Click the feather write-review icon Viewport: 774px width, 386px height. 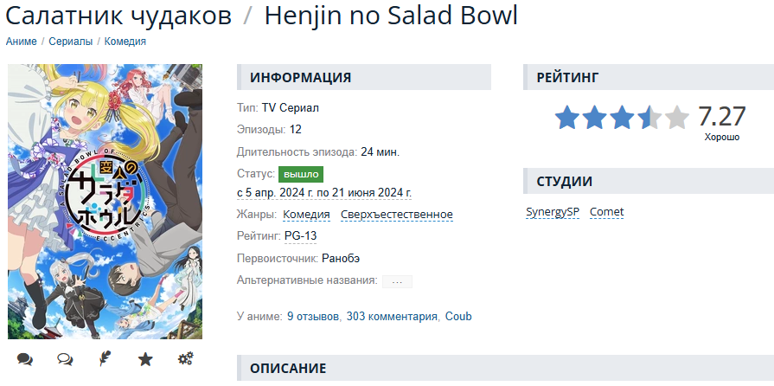(x=105, y=359)
